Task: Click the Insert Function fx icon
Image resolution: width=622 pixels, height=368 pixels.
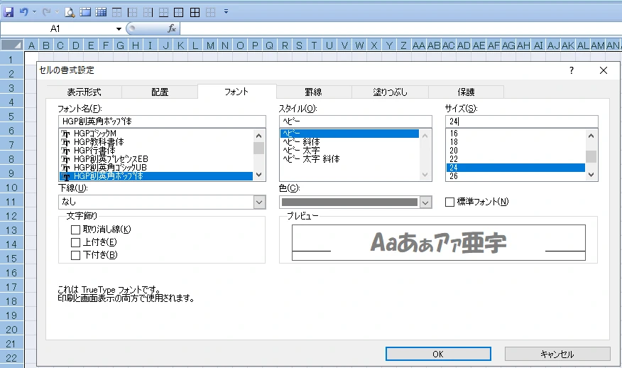Action: (171, 28)
